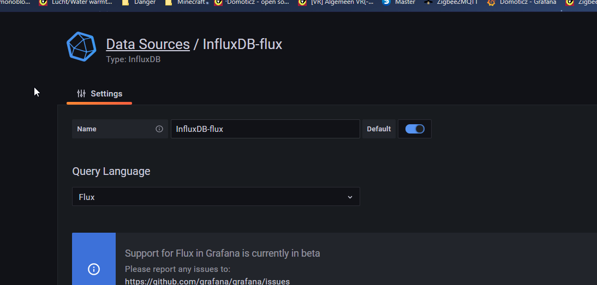Open the Master bookmark

[398, 2]
